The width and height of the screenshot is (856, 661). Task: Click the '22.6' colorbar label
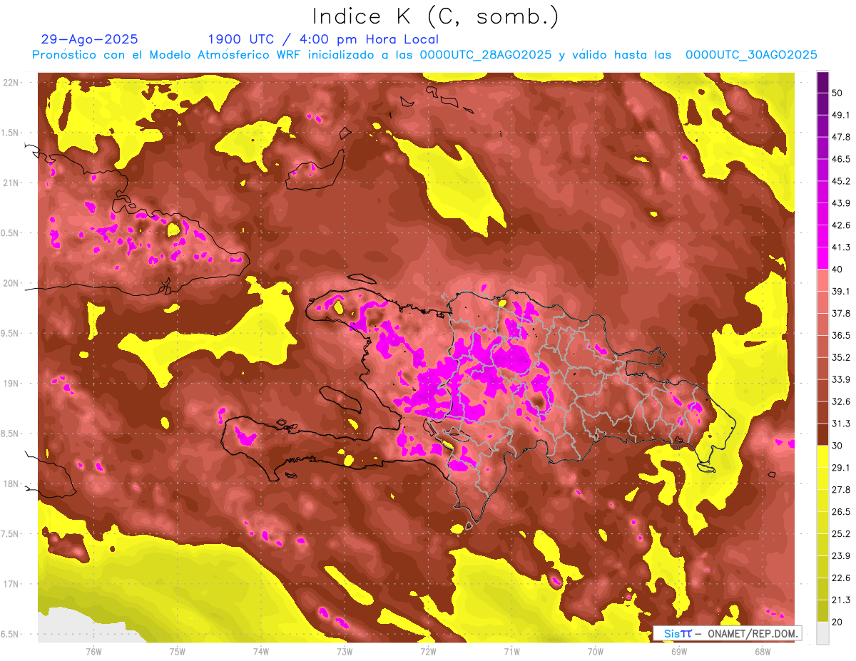tap(840, 578)
